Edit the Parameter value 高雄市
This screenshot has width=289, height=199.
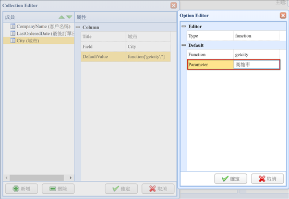pos(257,65)
